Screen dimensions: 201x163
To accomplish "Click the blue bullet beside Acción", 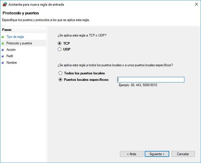I will click(3, 50).
